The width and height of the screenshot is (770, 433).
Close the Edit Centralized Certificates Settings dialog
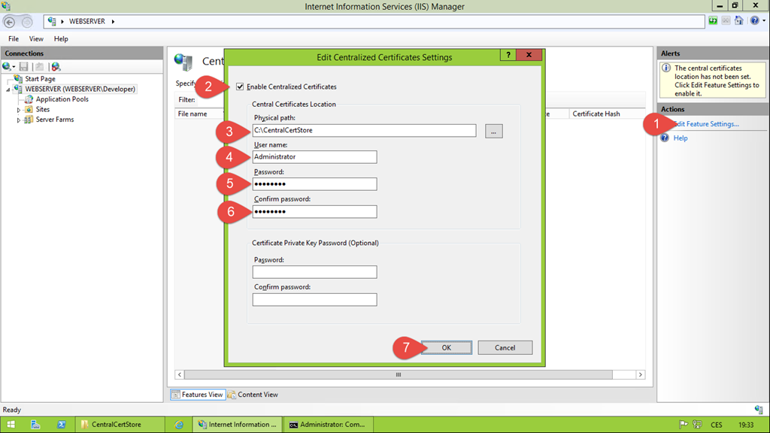[x=529, y=55]
